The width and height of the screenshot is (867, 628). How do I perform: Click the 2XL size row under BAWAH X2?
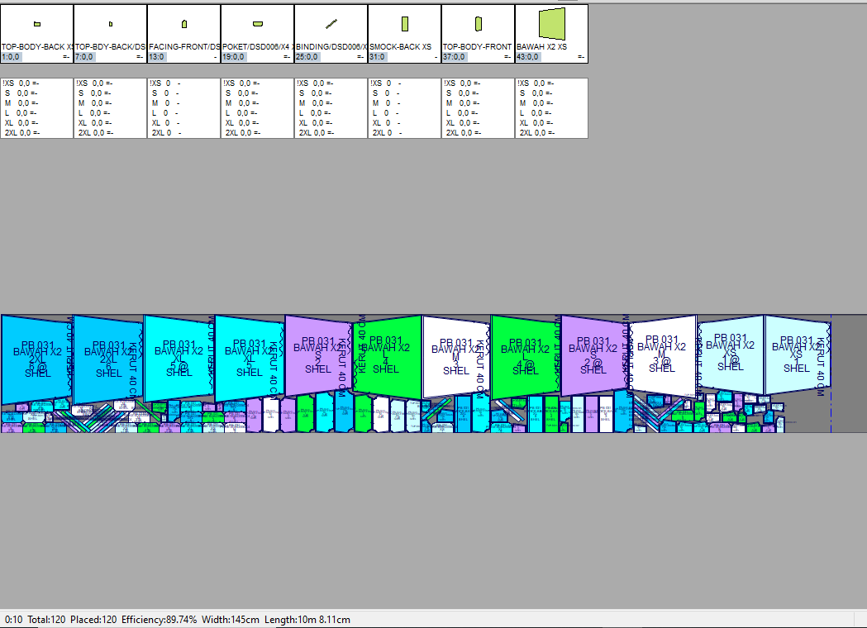(537, 132)
